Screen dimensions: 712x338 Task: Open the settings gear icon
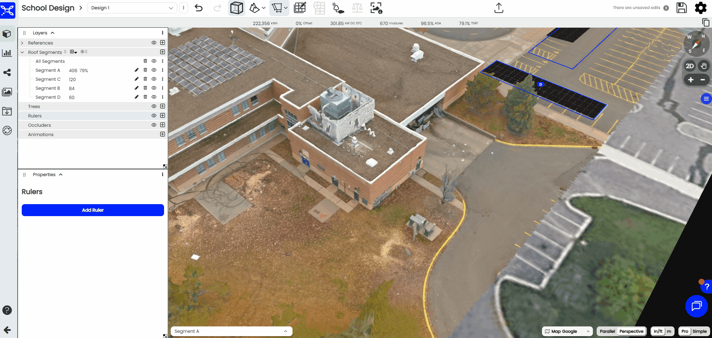tap(700, 8)
